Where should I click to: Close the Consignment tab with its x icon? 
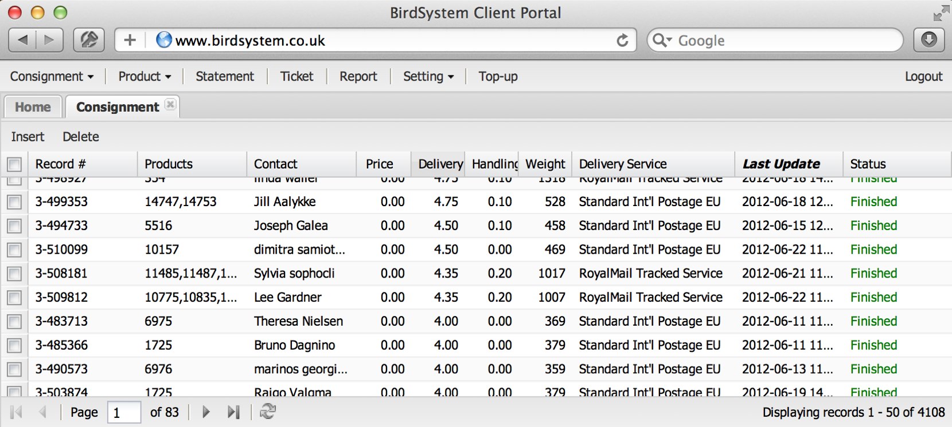170,104
